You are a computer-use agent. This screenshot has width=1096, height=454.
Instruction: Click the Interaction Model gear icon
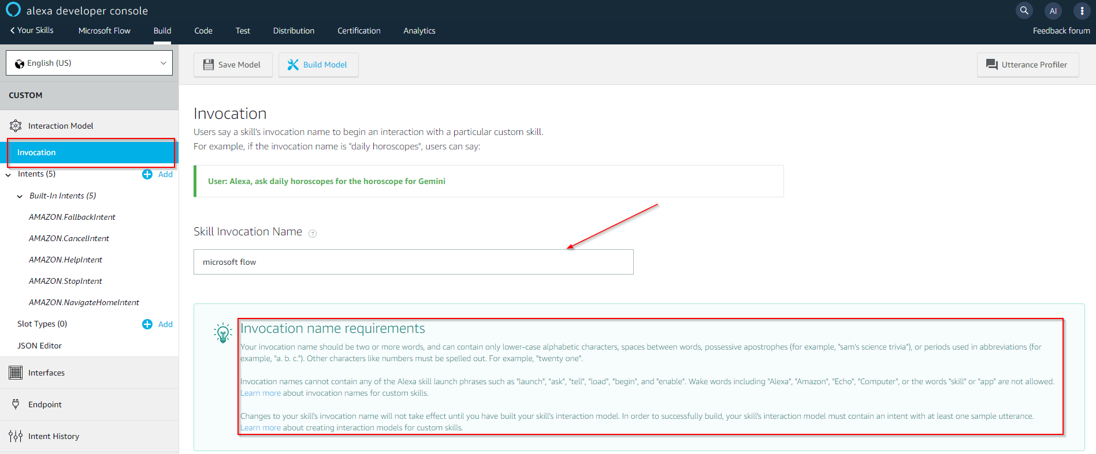pyautogui.click(x=16, y=126)
